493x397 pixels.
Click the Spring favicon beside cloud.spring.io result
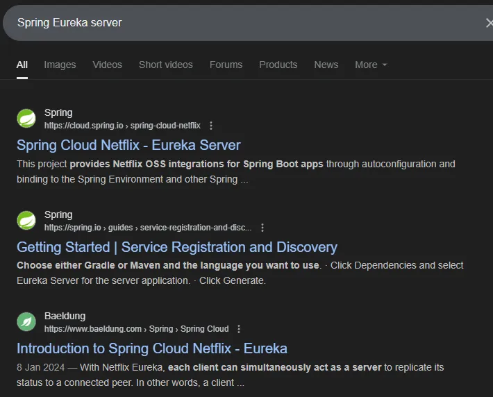coord(26,119)
